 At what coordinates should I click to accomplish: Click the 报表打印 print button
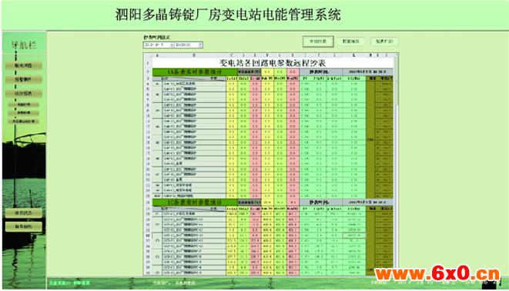[384, 42]
